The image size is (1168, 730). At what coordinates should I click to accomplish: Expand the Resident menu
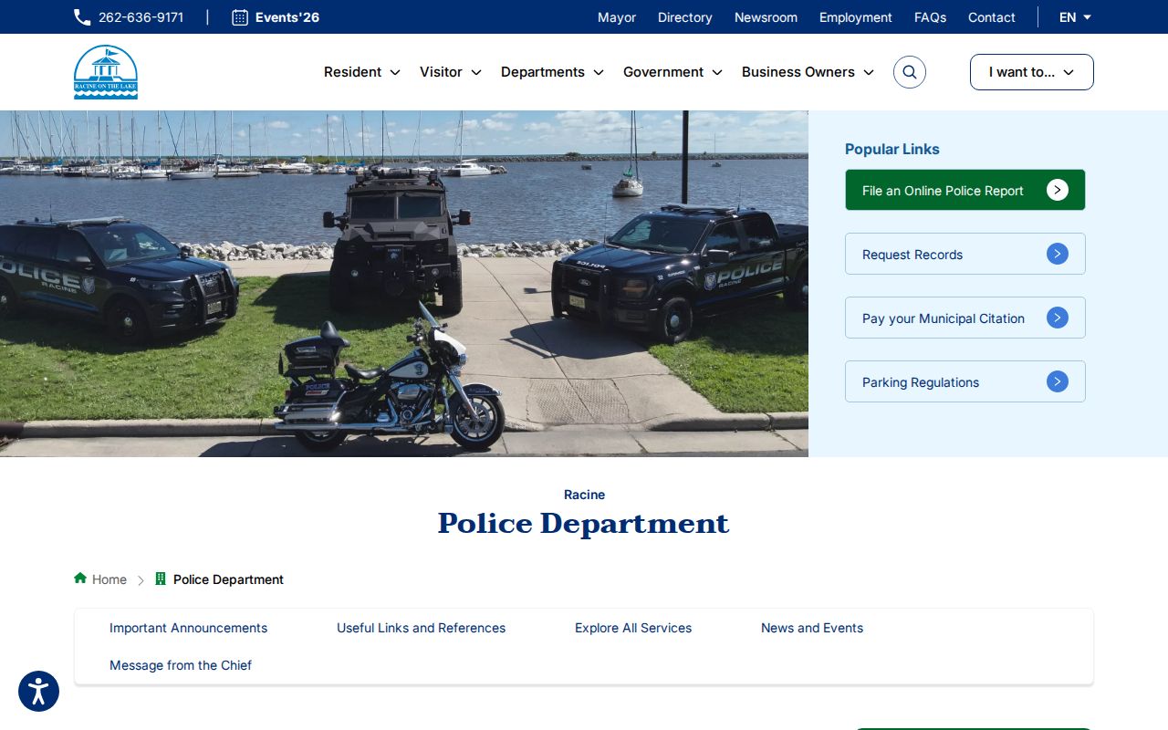[x=362, y=72]
